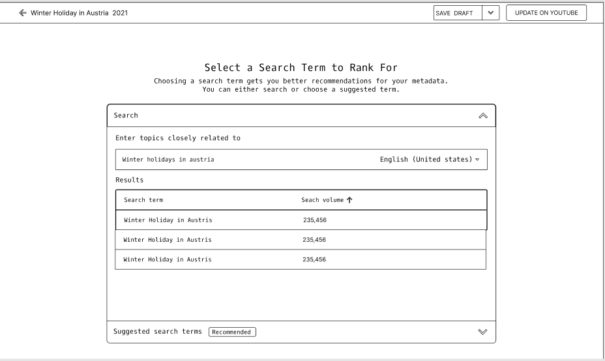Image resolution: width=605 pixels, height=361 pixels.
Task: Sort by search volume arrow icon
Action: [x=349, y=200]
